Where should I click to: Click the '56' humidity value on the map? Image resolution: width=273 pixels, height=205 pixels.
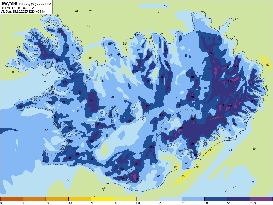[183, 176]
